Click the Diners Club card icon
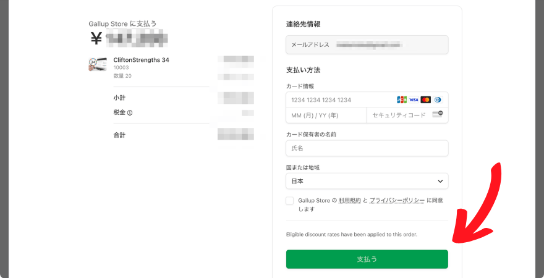 point(438,100)
